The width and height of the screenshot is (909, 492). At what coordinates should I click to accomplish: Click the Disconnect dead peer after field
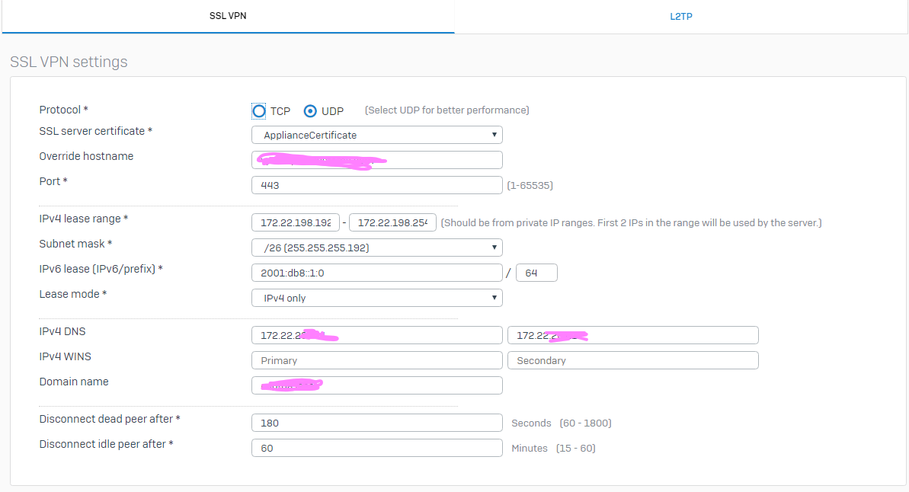376,423
